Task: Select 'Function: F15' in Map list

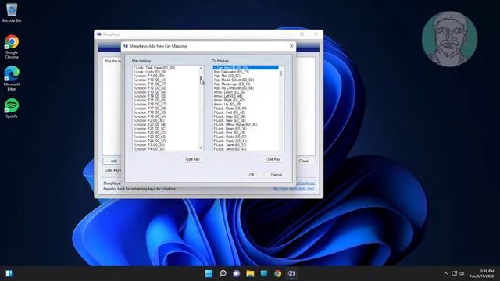Action: (149, 100)
